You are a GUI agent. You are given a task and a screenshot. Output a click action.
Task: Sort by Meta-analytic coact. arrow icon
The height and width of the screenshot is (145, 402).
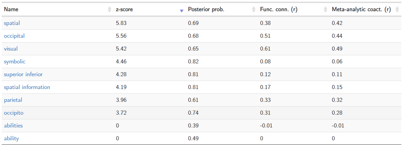coord(397,10)
